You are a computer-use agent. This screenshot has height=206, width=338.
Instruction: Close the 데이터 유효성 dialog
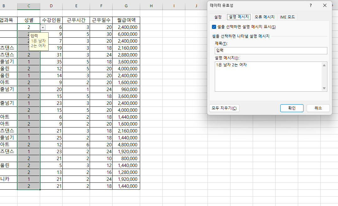(x=325, y=5)
